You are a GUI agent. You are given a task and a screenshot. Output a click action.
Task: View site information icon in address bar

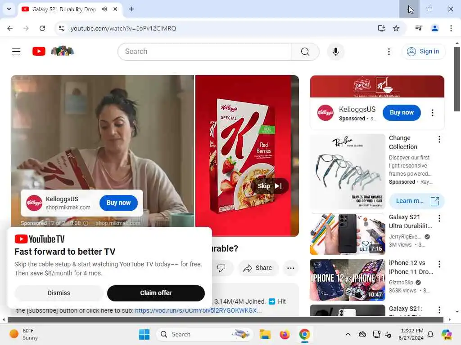[x=61, y=28]
